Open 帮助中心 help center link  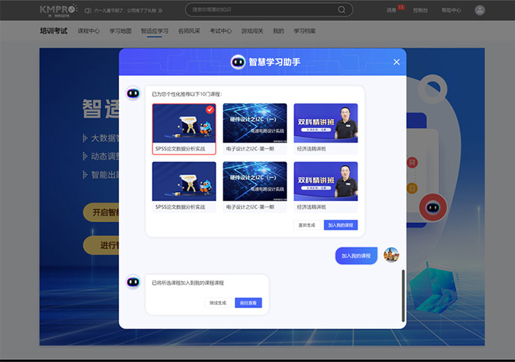(x=451, y=10)
